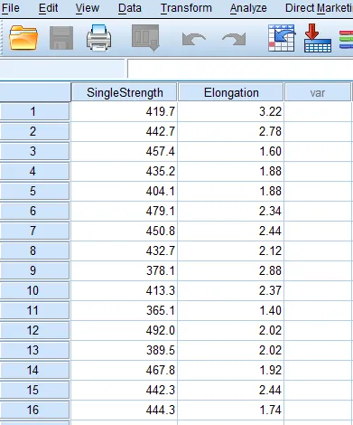Click the Recall recent dialogs icon
Viewport: 353px width, 425px height.
[145, 38]
